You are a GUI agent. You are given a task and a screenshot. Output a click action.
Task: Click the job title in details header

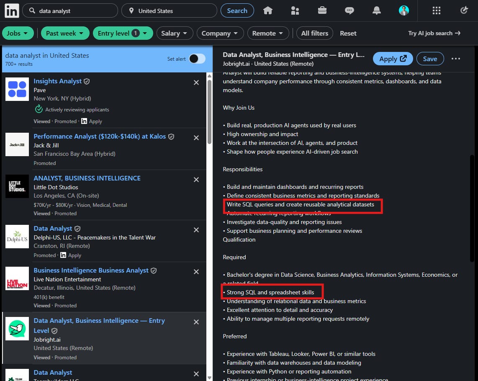[293, 54]
